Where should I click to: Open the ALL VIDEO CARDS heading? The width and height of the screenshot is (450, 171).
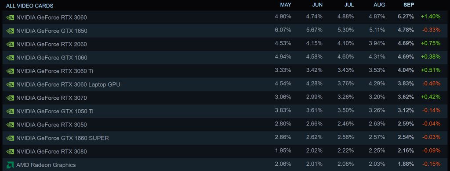tap(29, 6)
